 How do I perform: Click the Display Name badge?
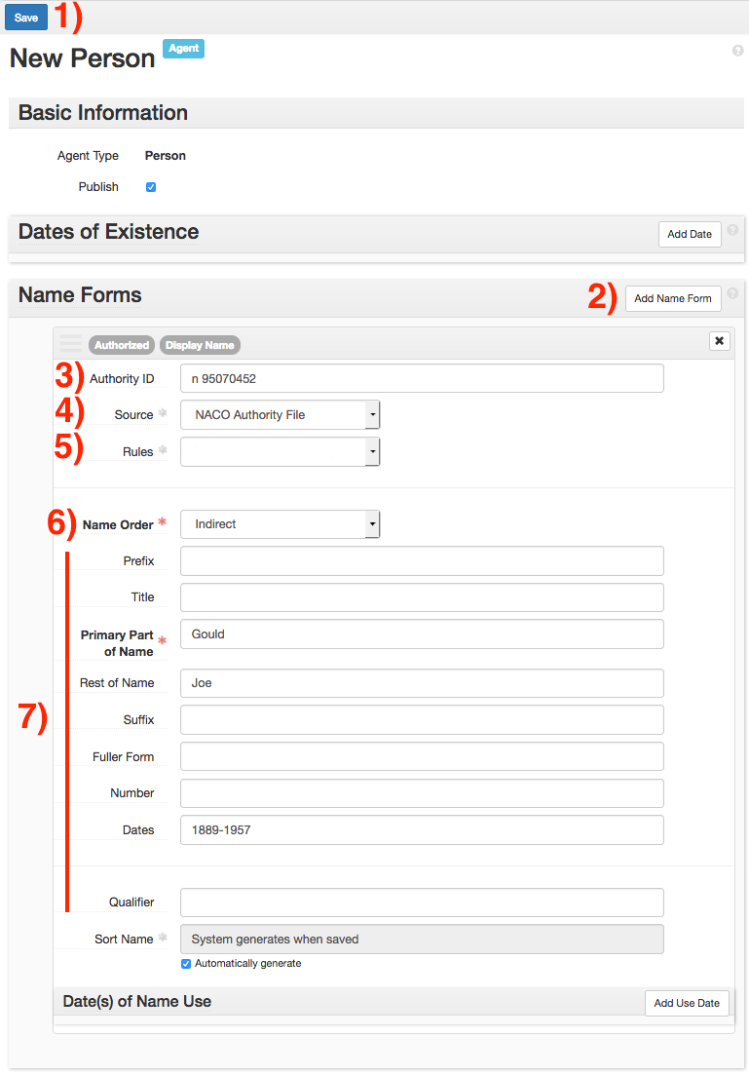200,345
